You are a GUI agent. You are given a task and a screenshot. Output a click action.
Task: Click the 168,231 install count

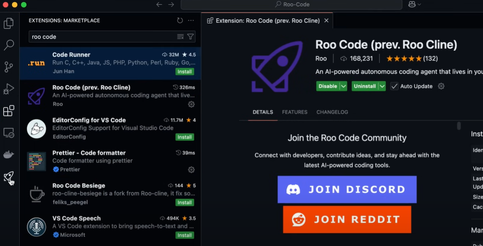[357, 59]
